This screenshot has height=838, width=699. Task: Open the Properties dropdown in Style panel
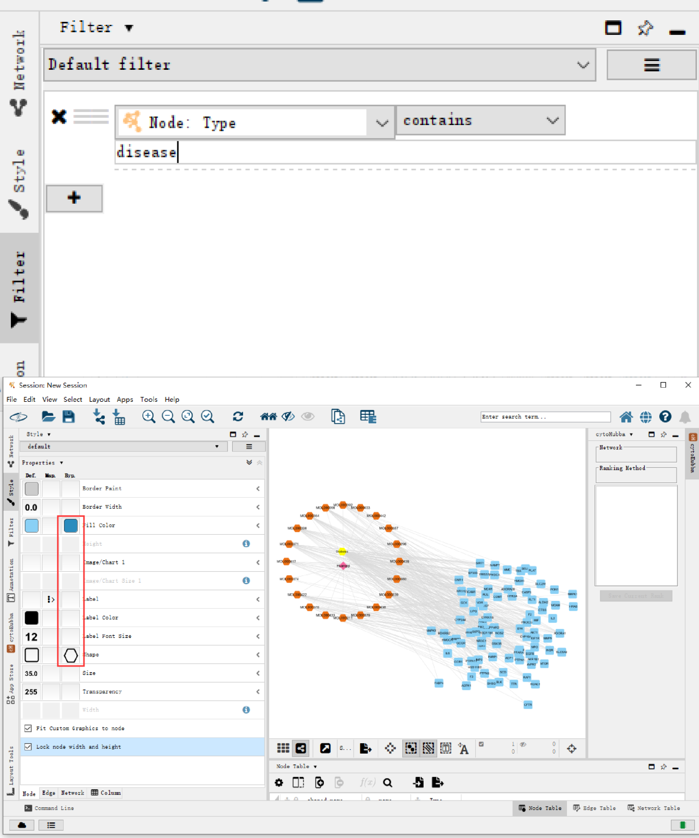pyautogui.click(x=62, y=463)
